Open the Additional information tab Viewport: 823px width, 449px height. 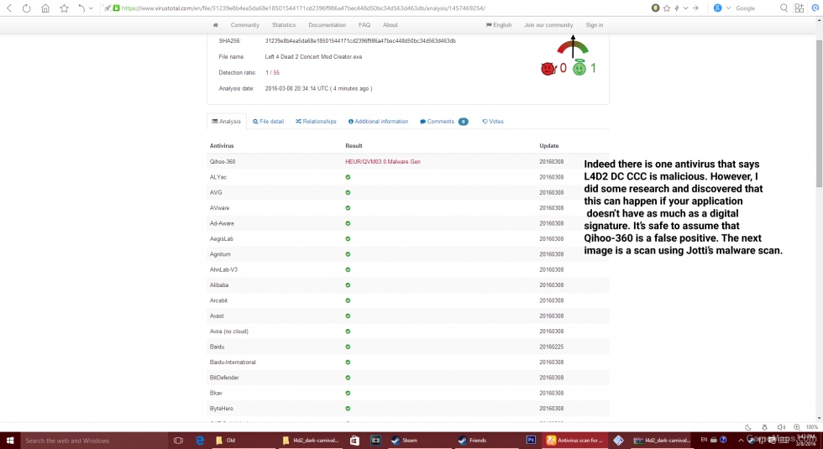[x=378, y=121]
